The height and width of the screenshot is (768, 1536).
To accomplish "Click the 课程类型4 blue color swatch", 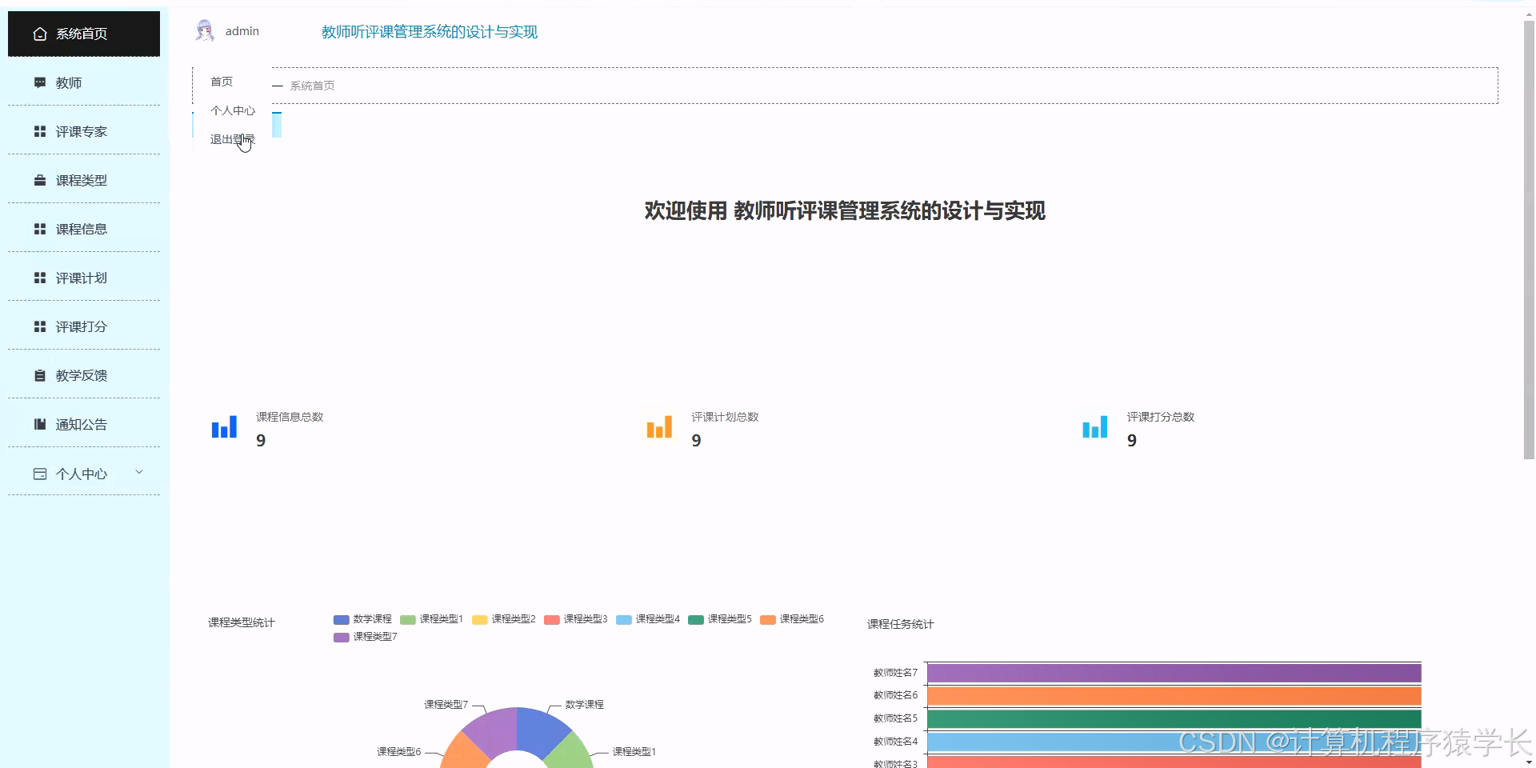I will coord(624,619).
